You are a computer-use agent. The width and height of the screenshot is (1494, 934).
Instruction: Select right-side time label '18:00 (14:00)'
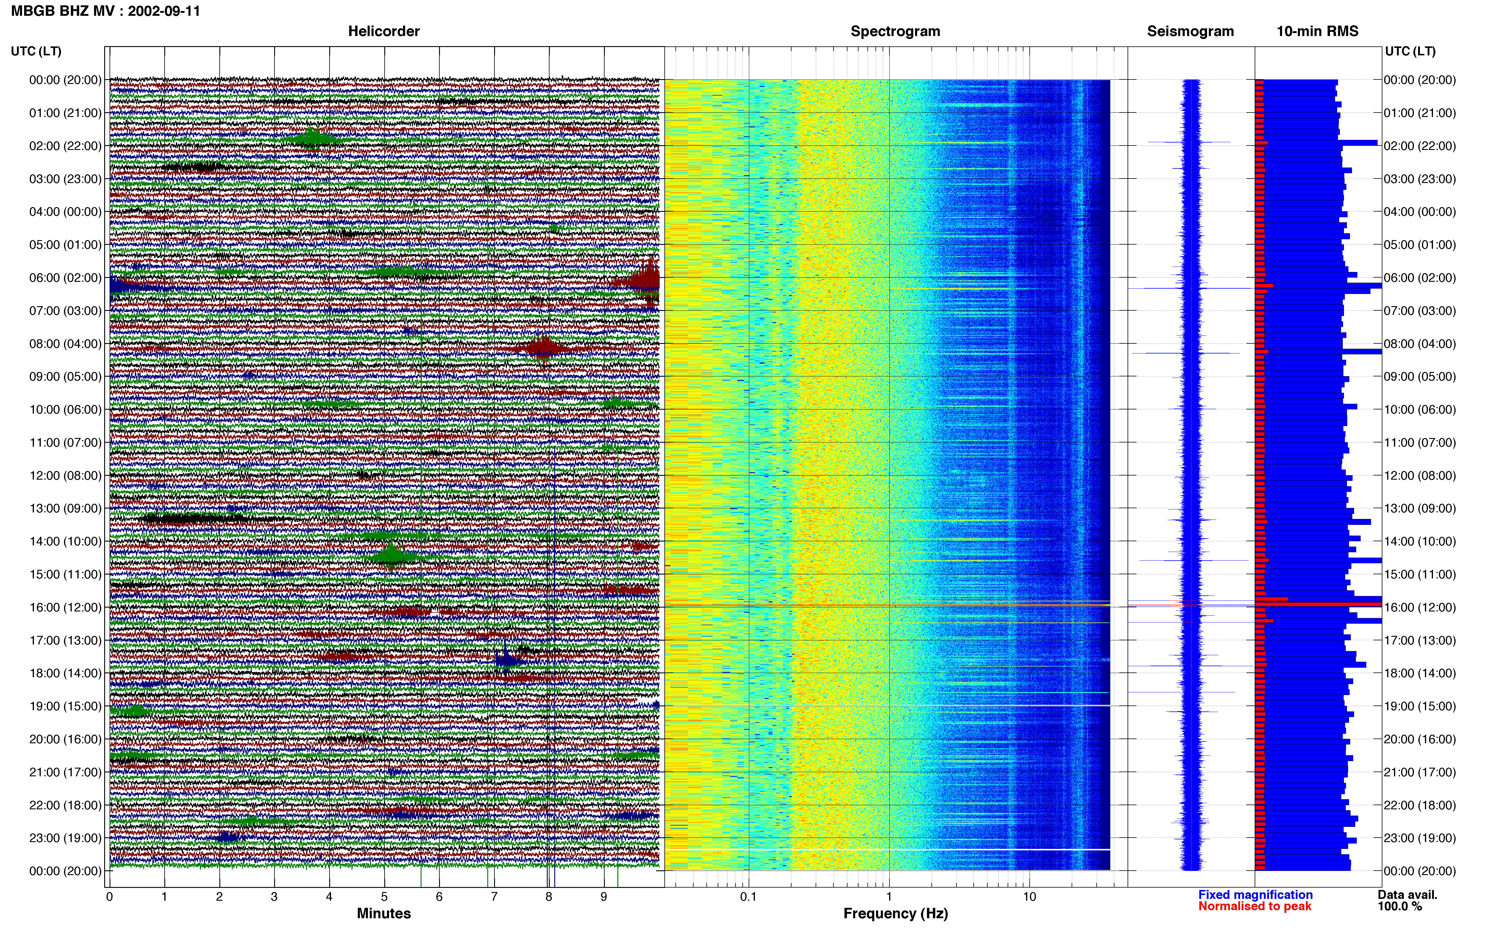1420,673
